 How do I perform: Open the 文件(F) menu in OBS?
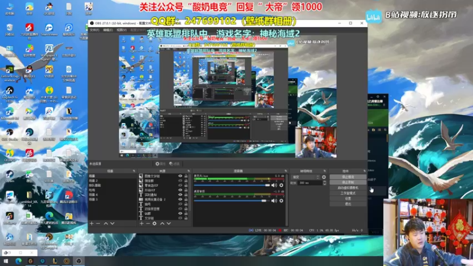pyautogui.click(x=95, y=30)
